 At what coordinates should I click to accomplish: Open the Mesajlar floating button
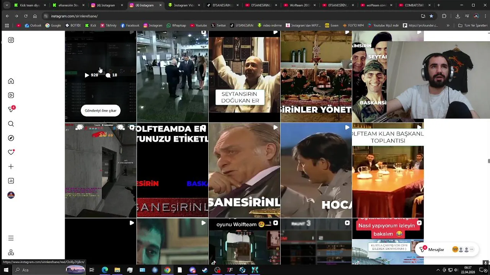(x=447, y=249)
